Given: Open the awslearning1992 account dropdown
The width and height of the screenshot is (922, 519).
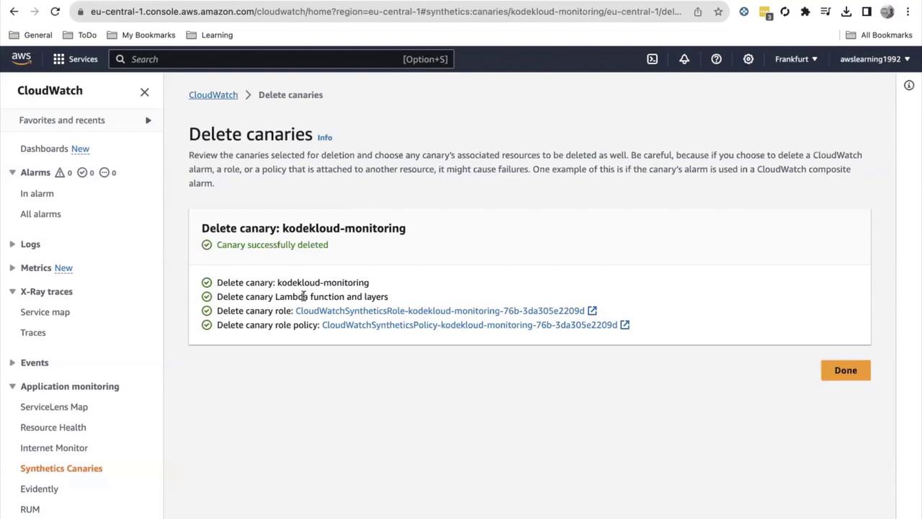Looking at the screenshot, I should click(874, 59).
